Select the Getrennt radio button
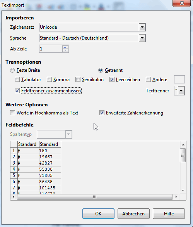This screenshot has height=227, width=193. (x=101, y=70)
